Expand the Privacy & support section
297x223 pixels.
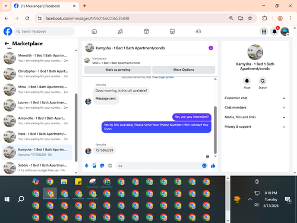[x=255, y=127]
